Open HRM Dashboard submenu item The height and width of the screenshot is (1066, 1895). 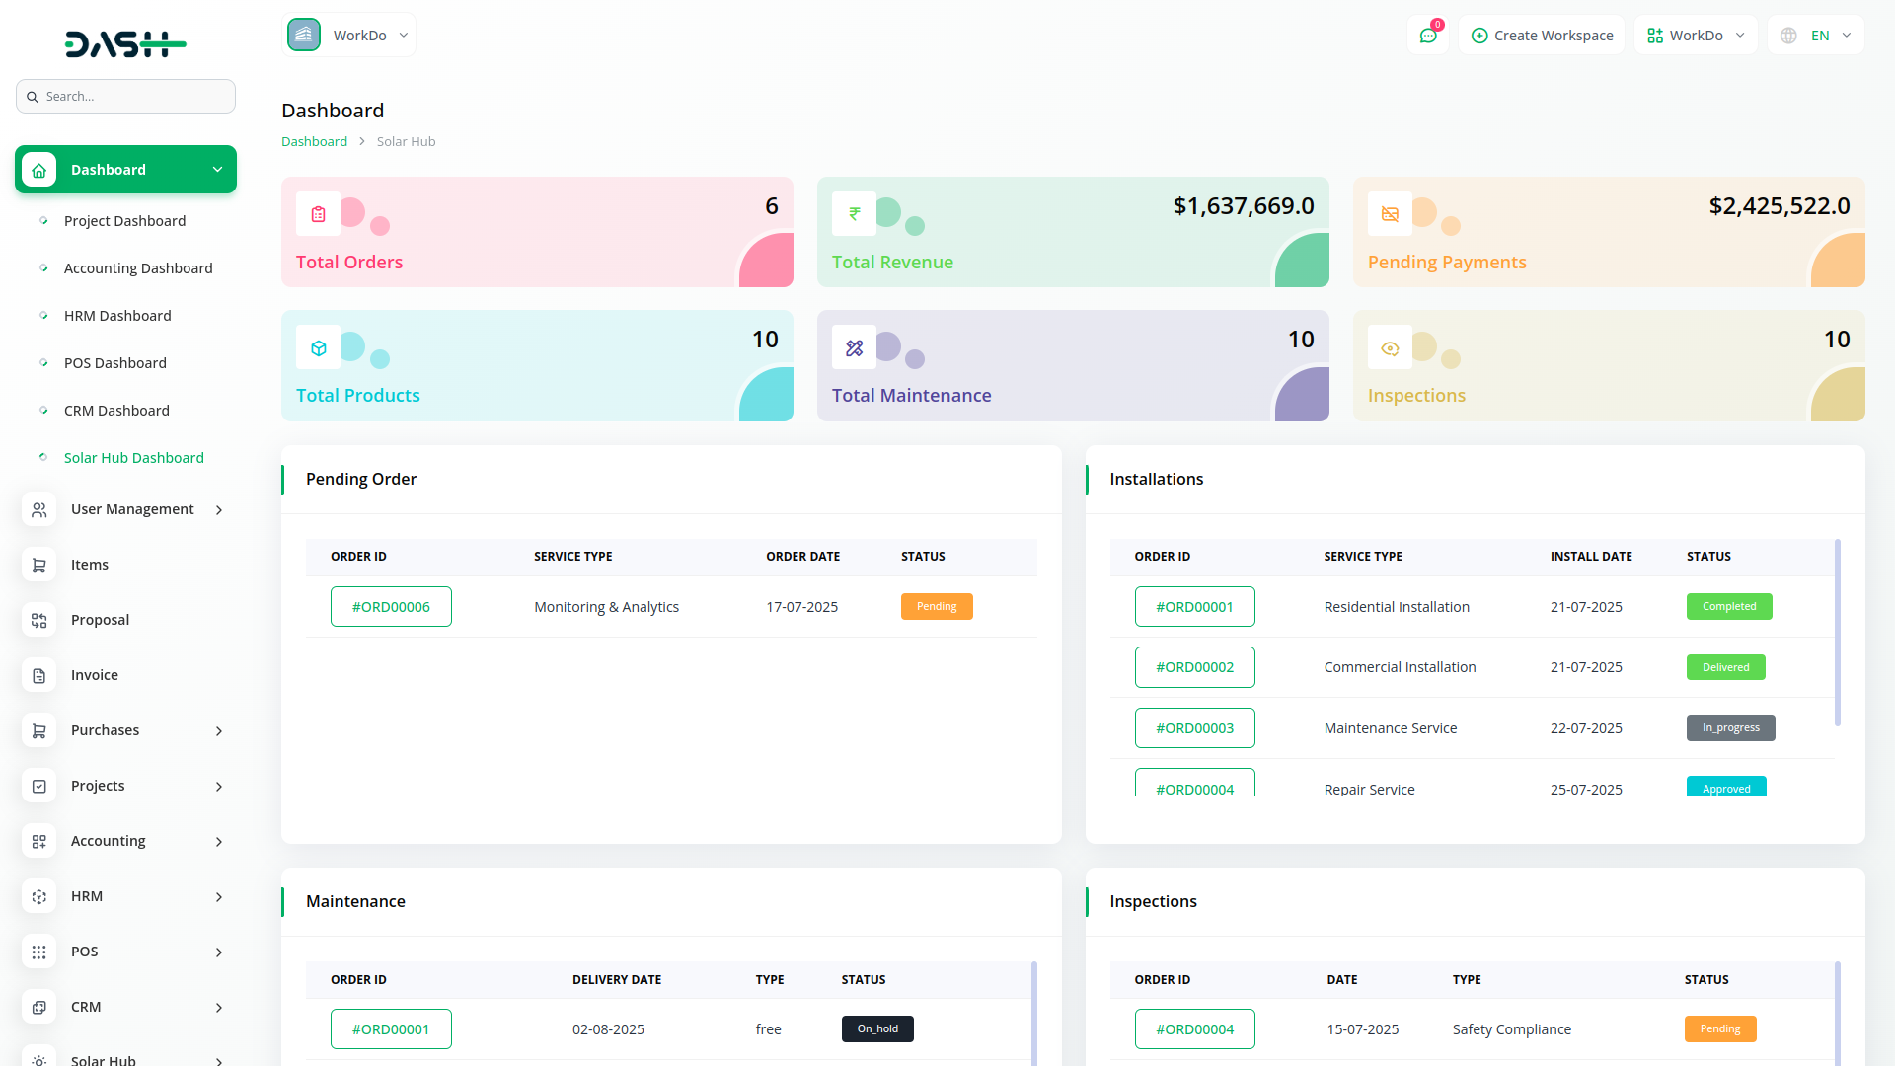117,316
